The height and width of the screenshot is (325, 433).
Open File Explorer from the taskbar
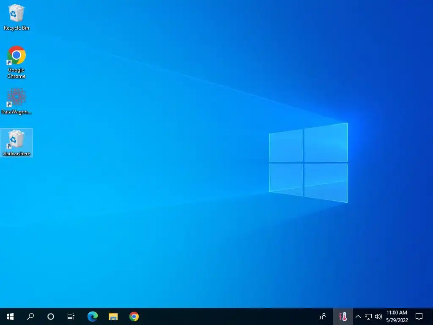click(113, 317)
